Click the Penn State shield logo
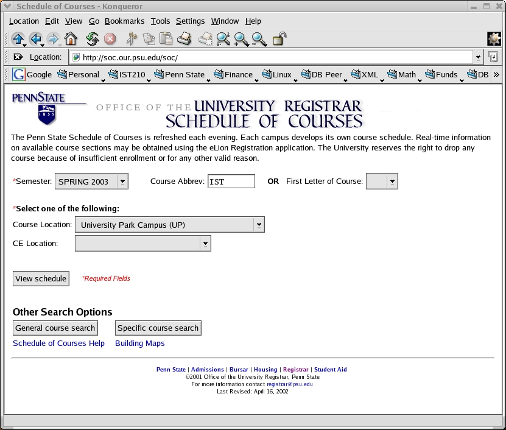Viewport: 506px width, 430px height. pyautogui.click(x=47, y=115)
